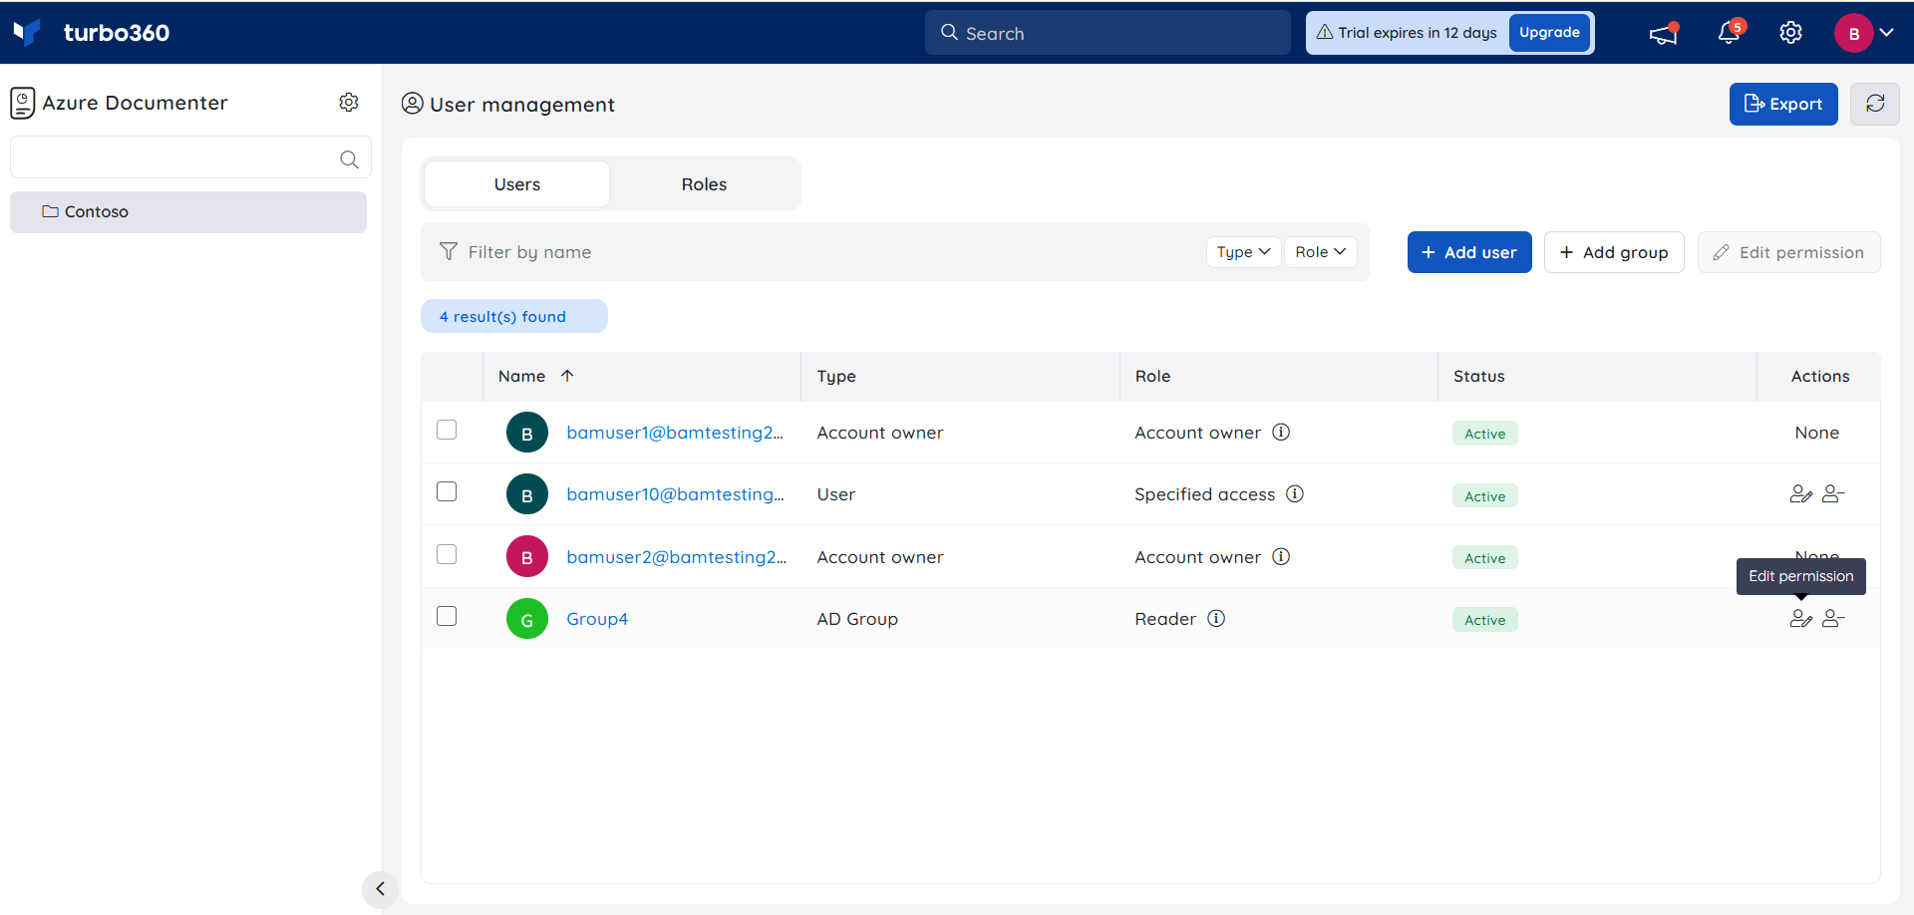This screenshot has height=915, width=1914.
Task: Edit permission for bamuser10
Action: pyautogui.click(x=1800, y=493)
